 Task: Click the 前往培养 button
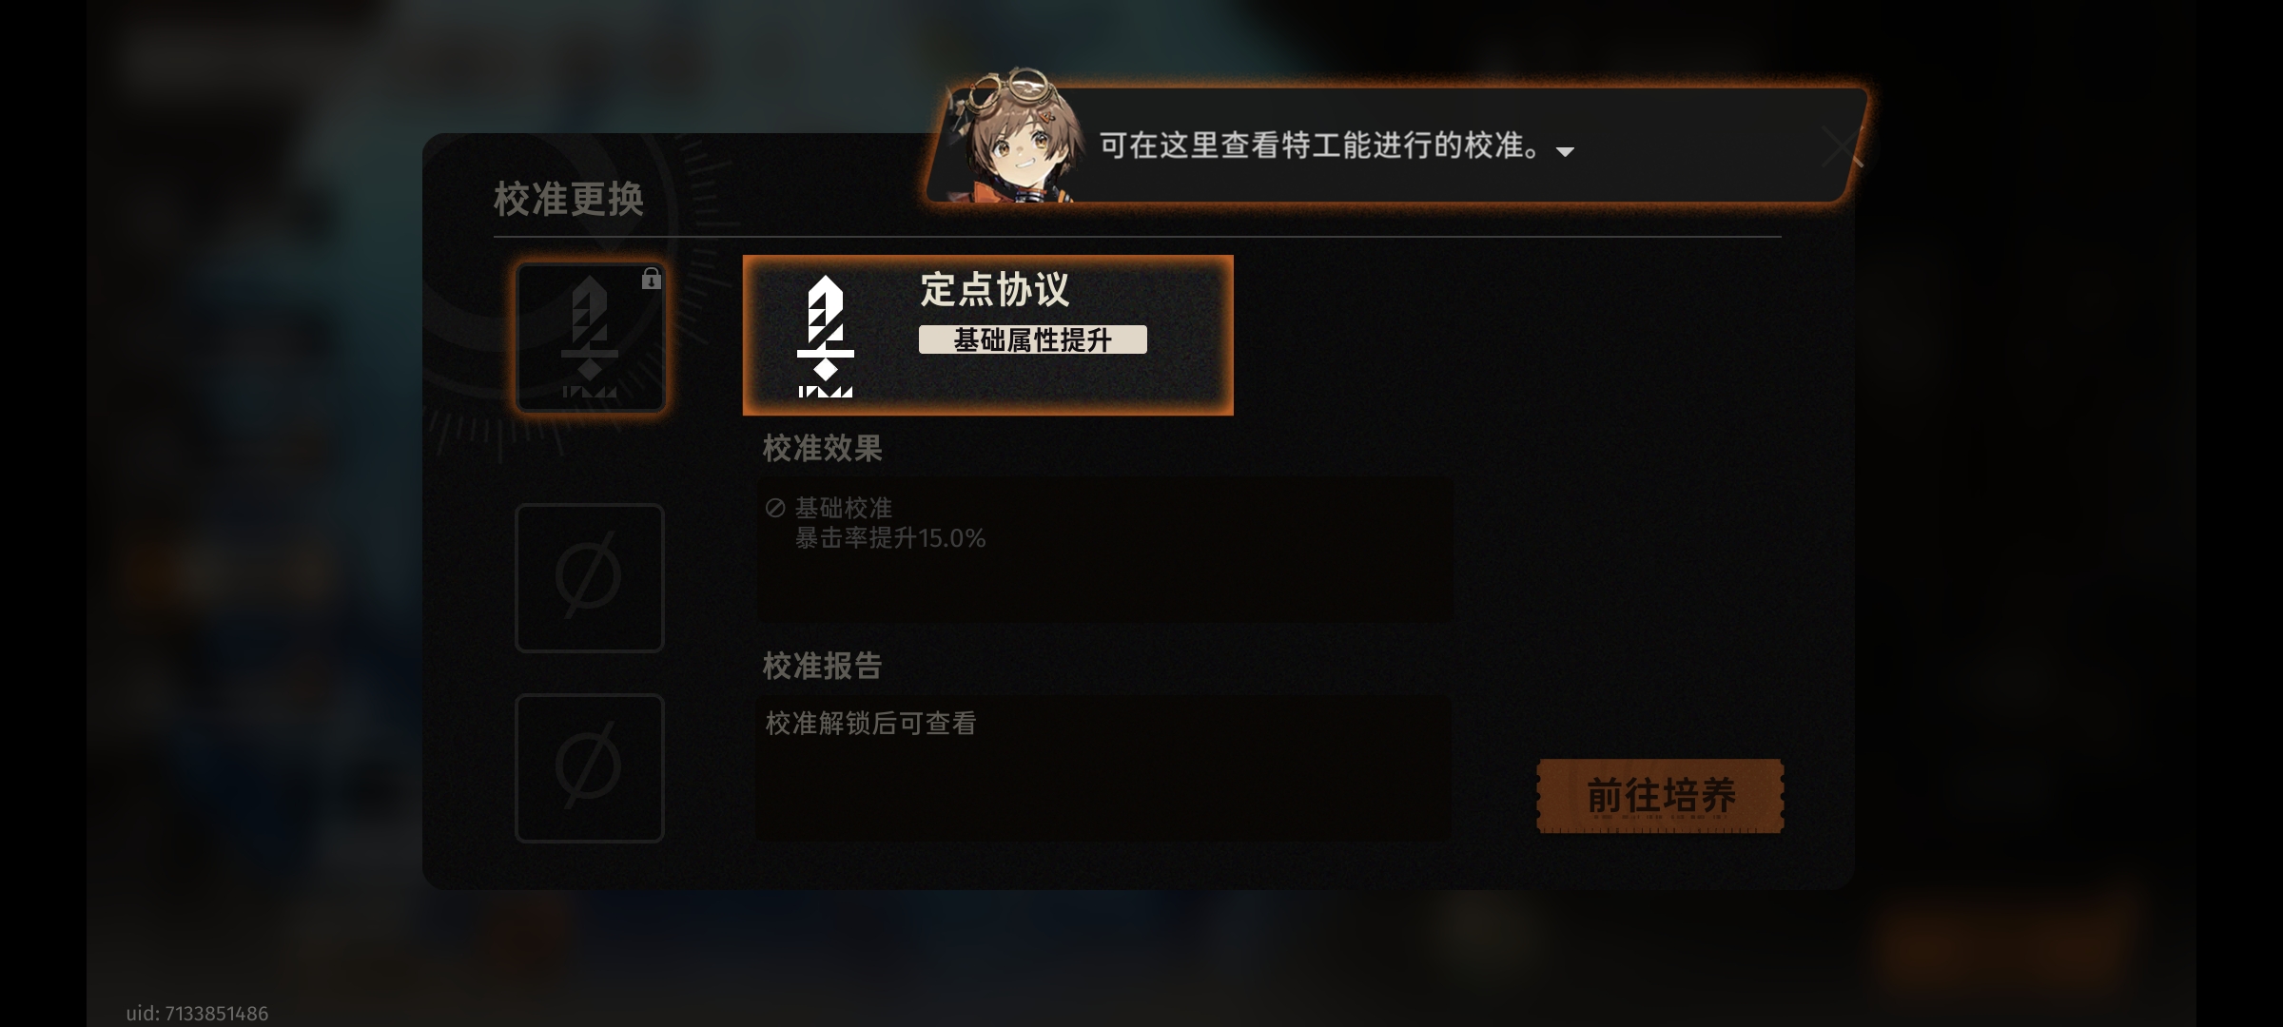[x=1661, y=796]
